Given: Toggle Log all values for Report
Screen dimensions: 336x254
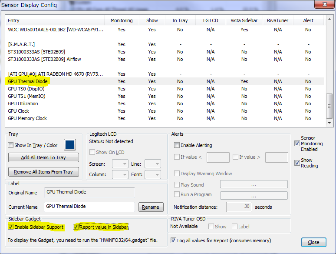Looking at the screenshot, I should pos(174,241).
